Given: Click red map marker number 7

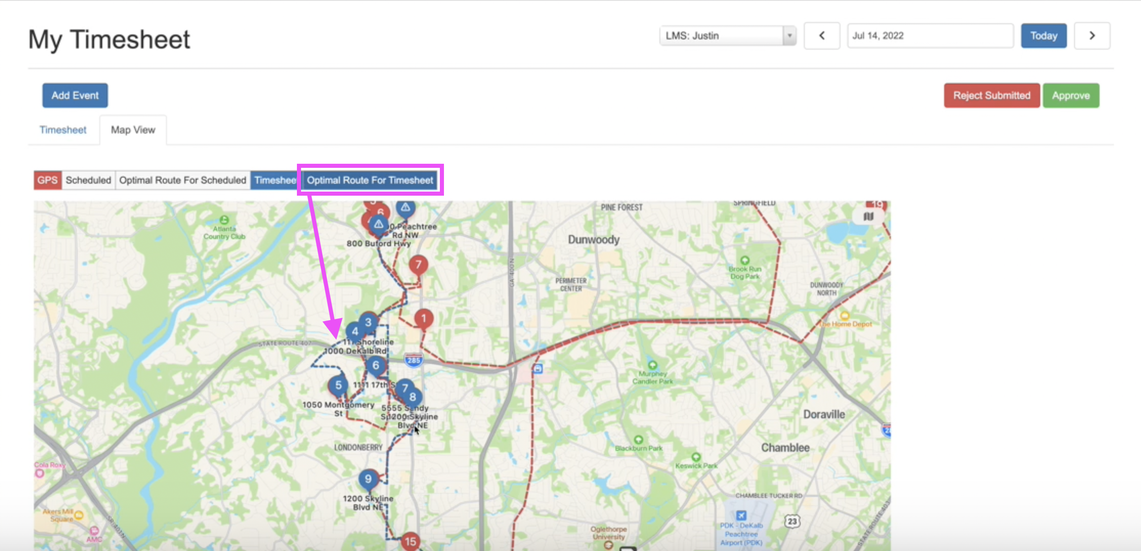Looking at the screenshot, I should click(x=418, y=265).
